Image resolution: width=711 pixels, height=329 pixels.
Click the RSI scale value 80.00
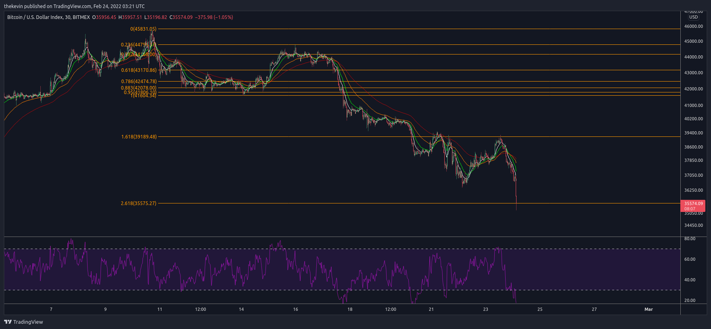pos(690,239)
